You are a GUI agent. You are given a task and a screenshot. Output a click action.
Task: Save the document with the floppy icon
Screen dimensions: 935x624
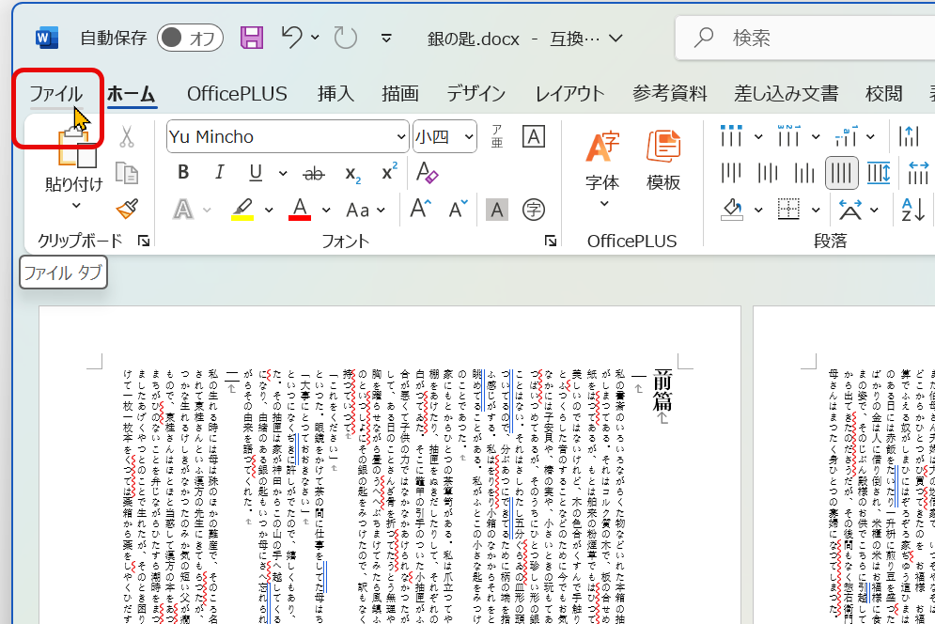[252, 38]
